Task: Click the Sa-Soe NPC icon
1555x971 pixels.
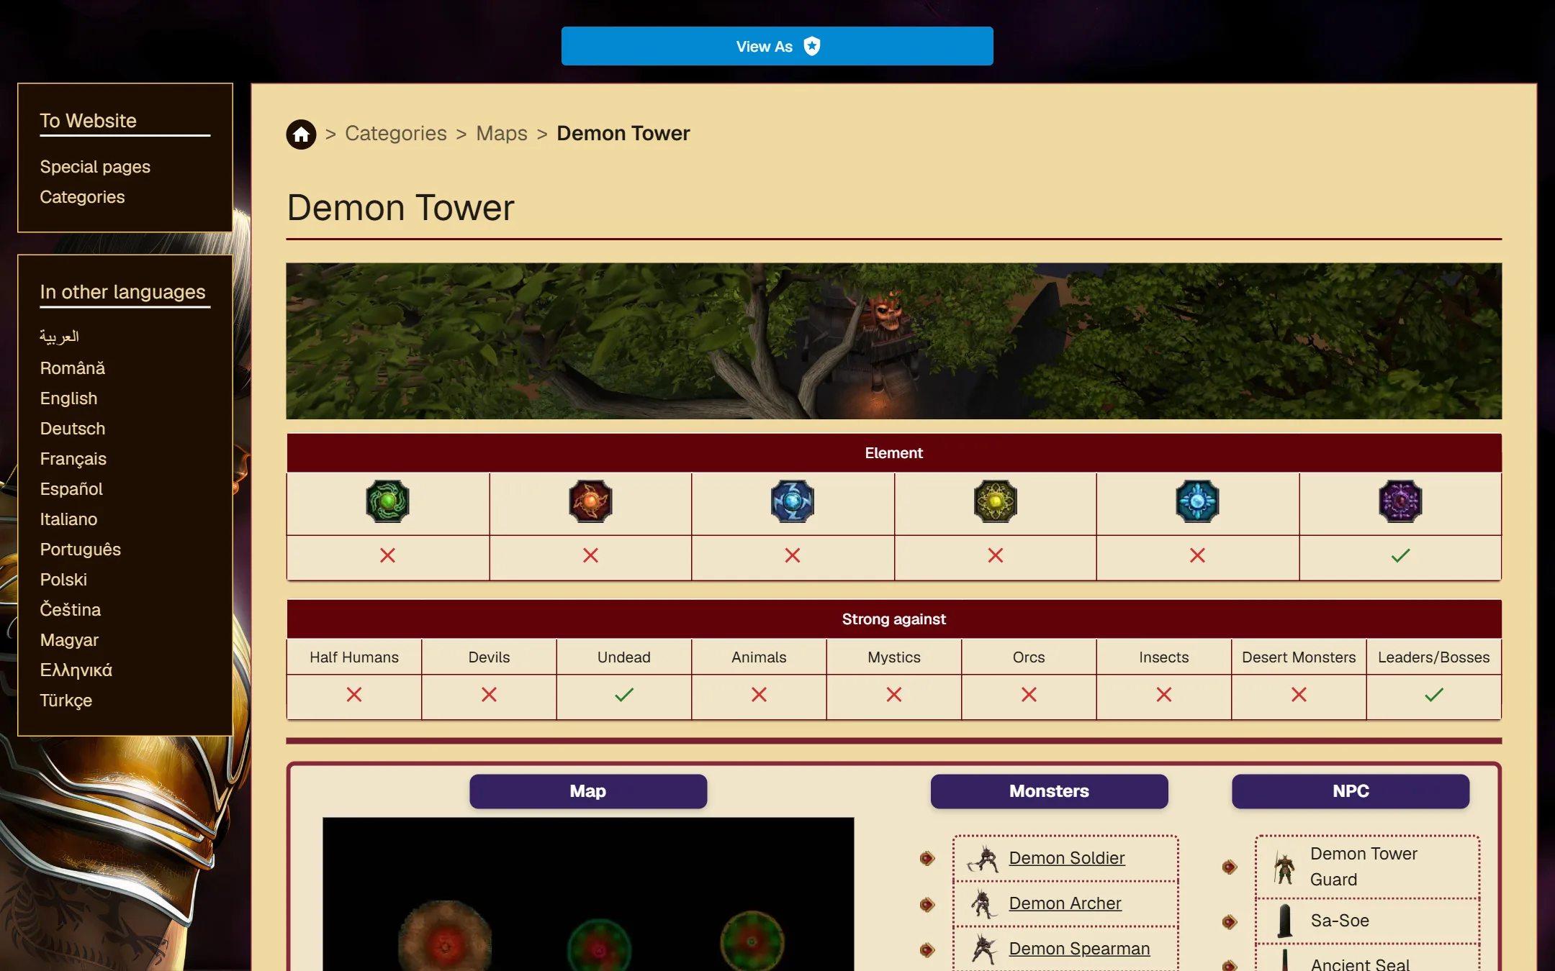Action: (1285, 921)
